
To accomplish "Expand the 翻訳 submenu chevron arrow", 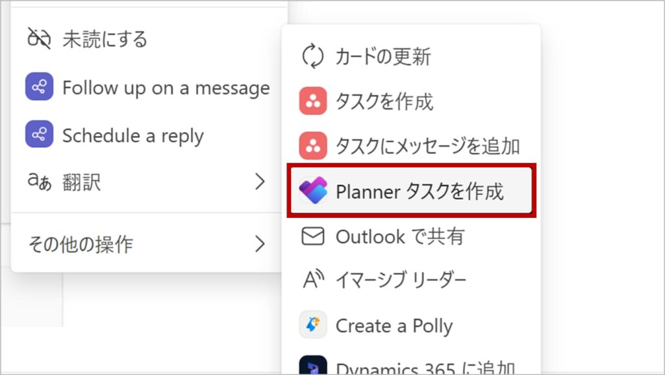I will [260, 182].
